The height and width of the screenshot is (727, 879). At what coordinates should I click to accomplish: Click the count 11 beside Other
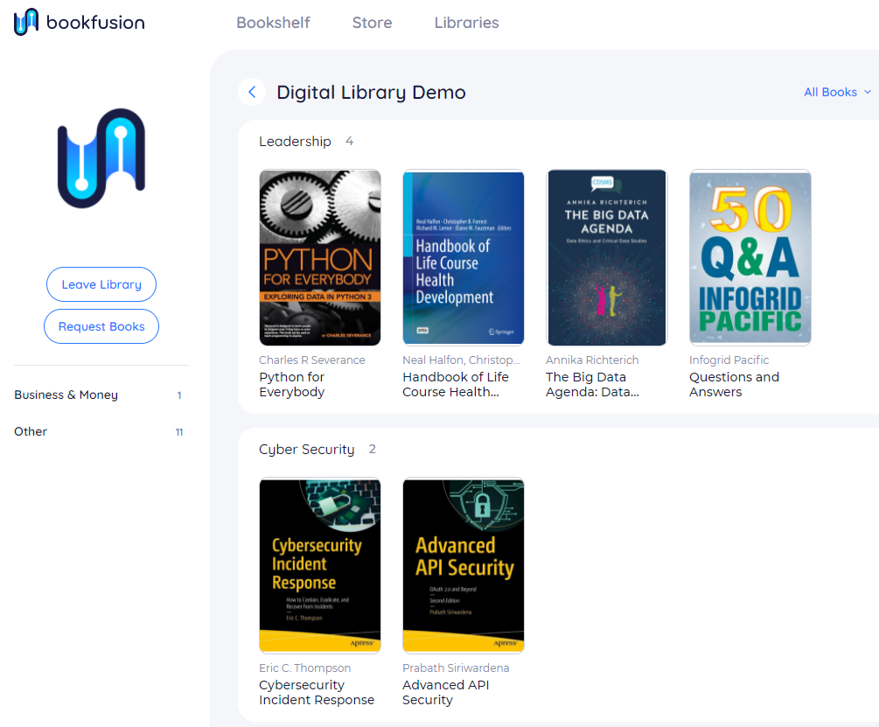click(179, 432)
